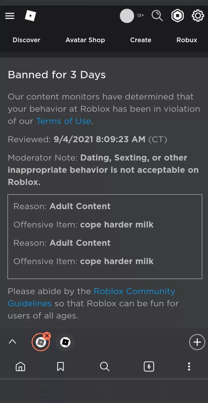The image size is (208, 403).
Task: Close the active Roblox browser tab
Action: coord(47,336)
